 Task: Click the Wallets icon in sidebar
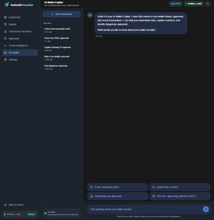(5, 24)
